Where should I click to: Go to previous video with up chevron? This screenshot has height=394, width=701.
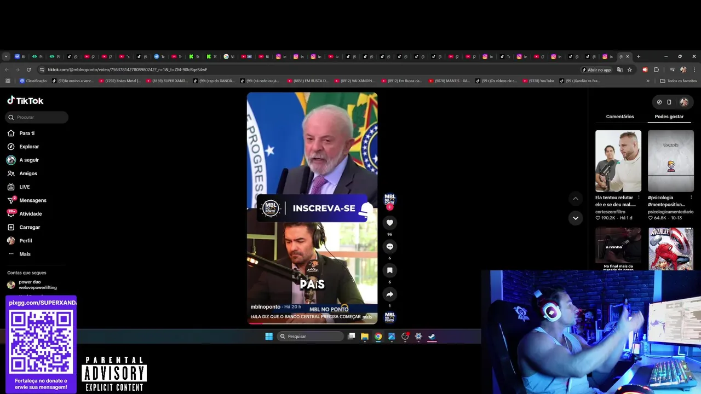coord(575,198)
